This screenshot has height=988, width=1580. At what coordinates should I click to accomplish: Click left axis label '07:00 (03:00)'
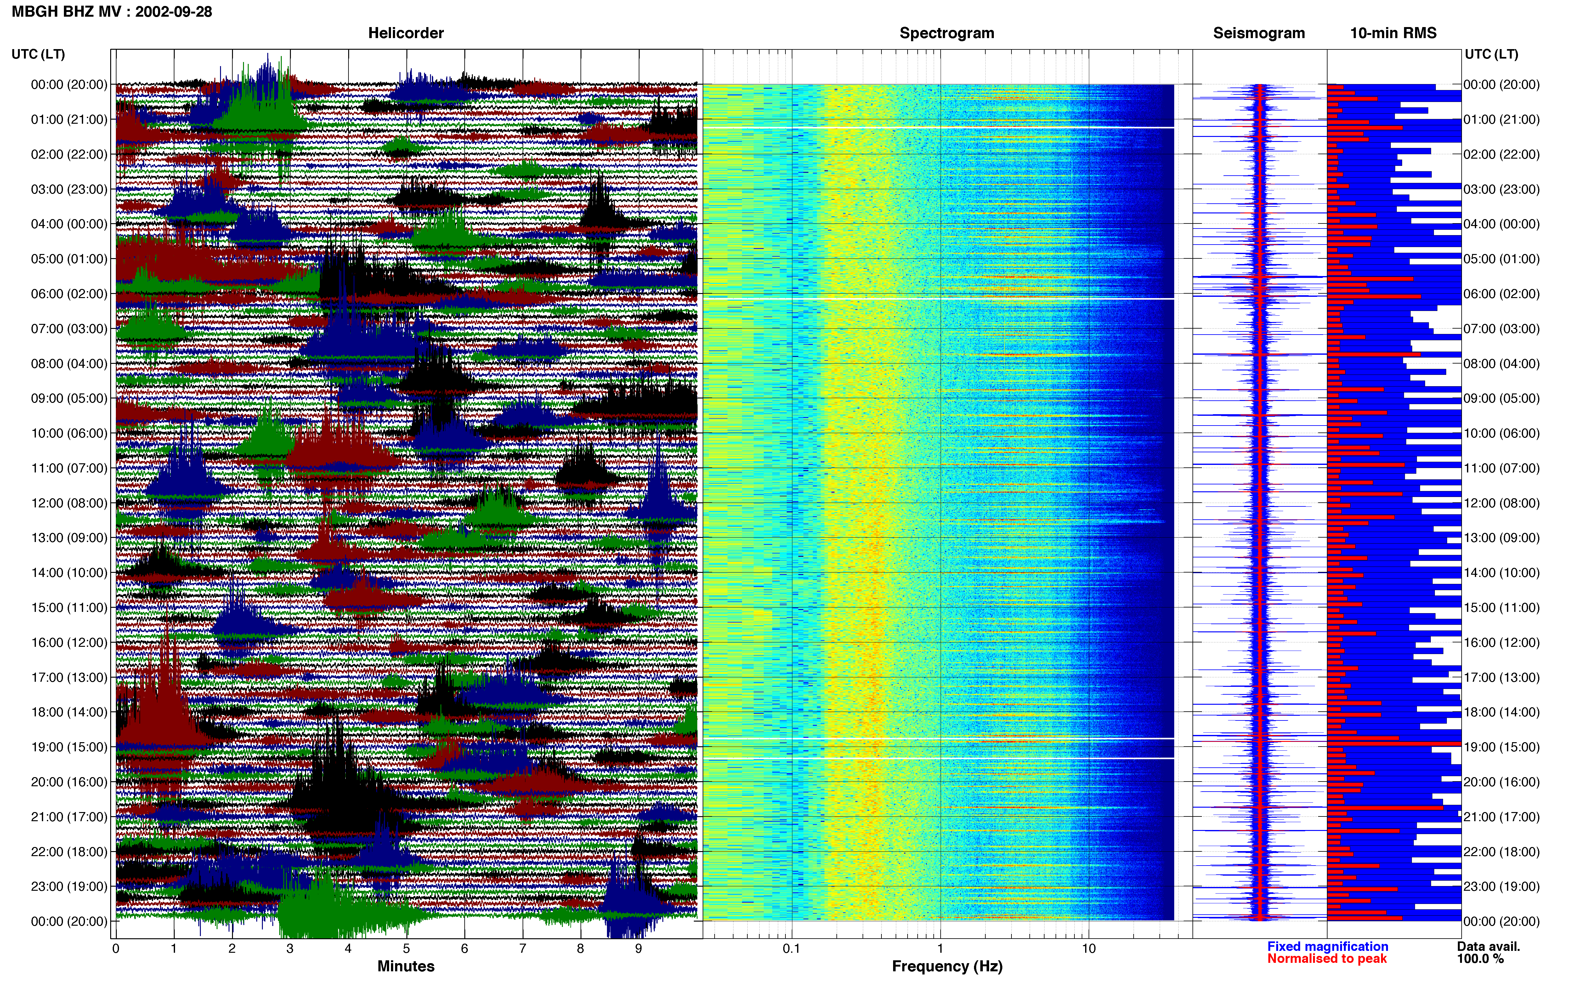(x=69, y=329)
